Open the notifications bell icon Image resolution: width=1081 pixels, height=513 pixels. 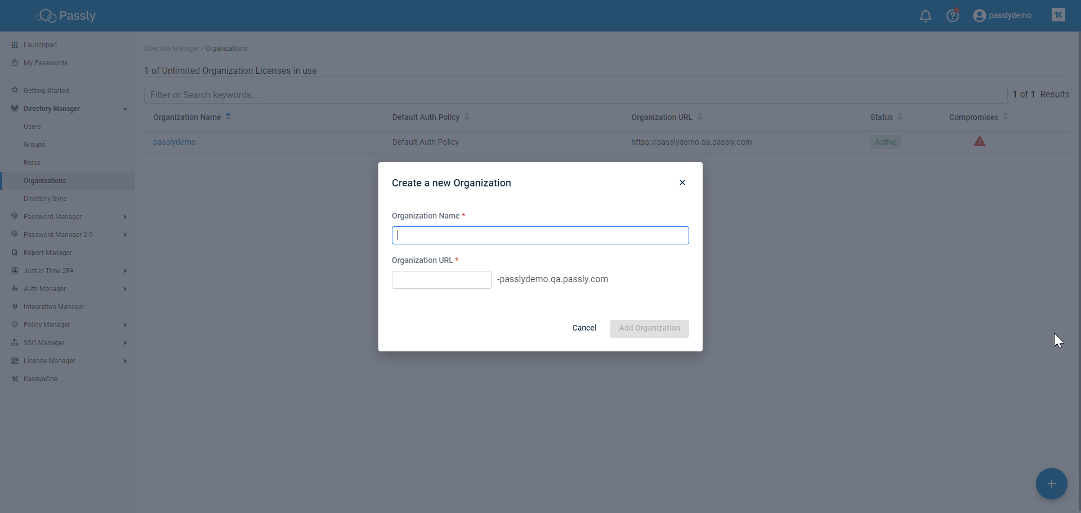pyautogui.click(x=925, y=16)
